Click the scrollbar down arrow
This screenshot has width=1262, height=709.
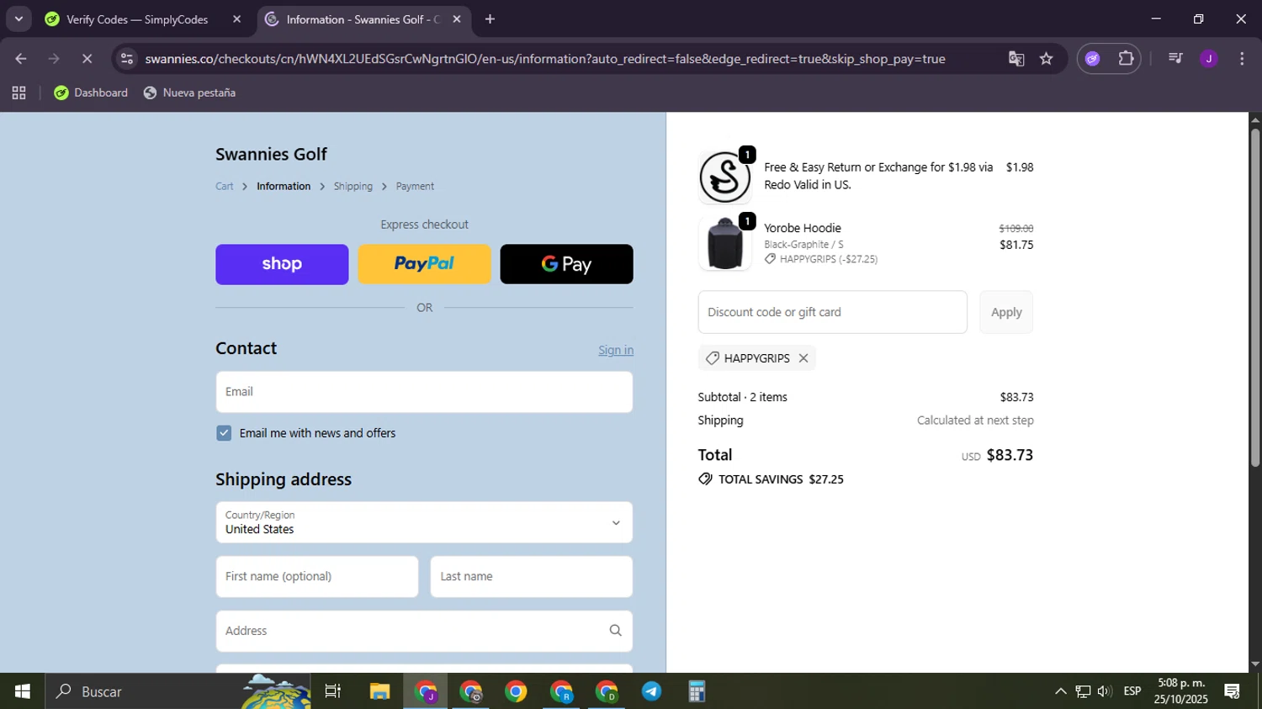point(1255,664)
